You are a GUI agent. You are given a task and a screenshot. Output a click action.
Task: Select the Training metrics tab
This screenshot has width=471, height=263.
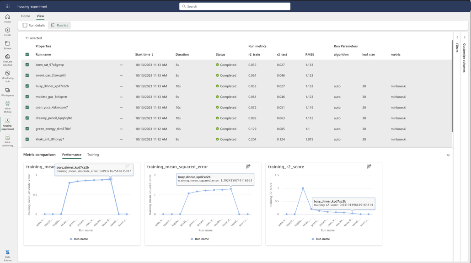point(93,155)
